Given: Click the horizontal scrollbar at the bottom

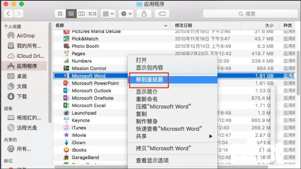Looking at the screenshot, I should tap(161, 167).
